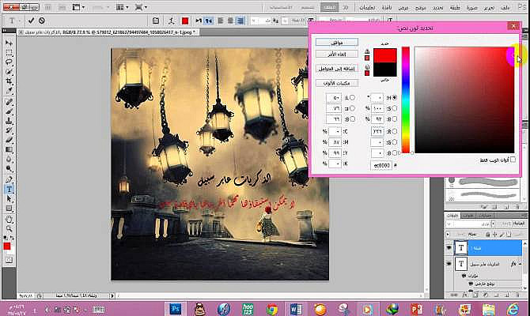Select the Crop tool
Viewport: 530px width, 316px height.
(x=9, y=81)
